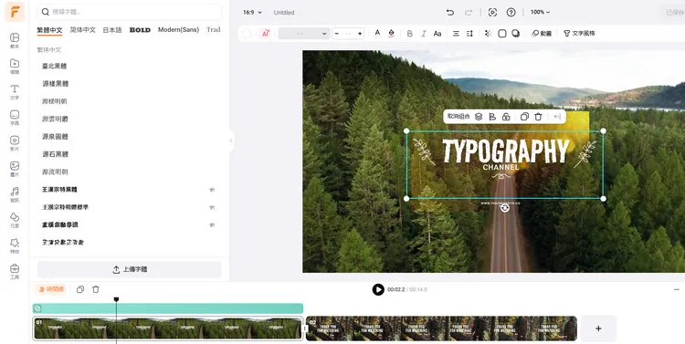Open text highlight fill color

pyautogui.click(x=391, y=33)
